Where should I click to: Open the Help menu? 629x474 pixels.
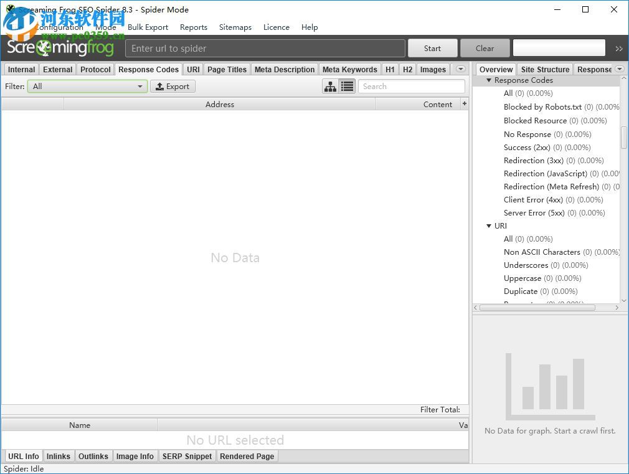tap(310, 27)
